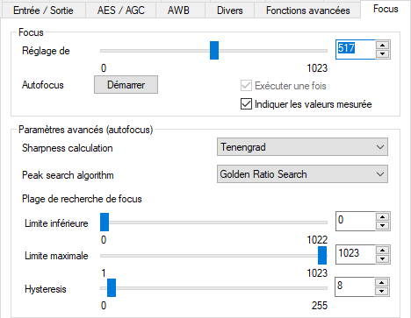The width and height of the screenshot is (411, 318).
Task: Increment the Limite inférieure value with the up arrow
Action: tap(382, 216)
